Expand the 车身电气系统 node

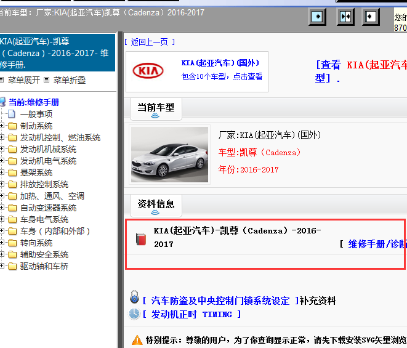(2, 219)
